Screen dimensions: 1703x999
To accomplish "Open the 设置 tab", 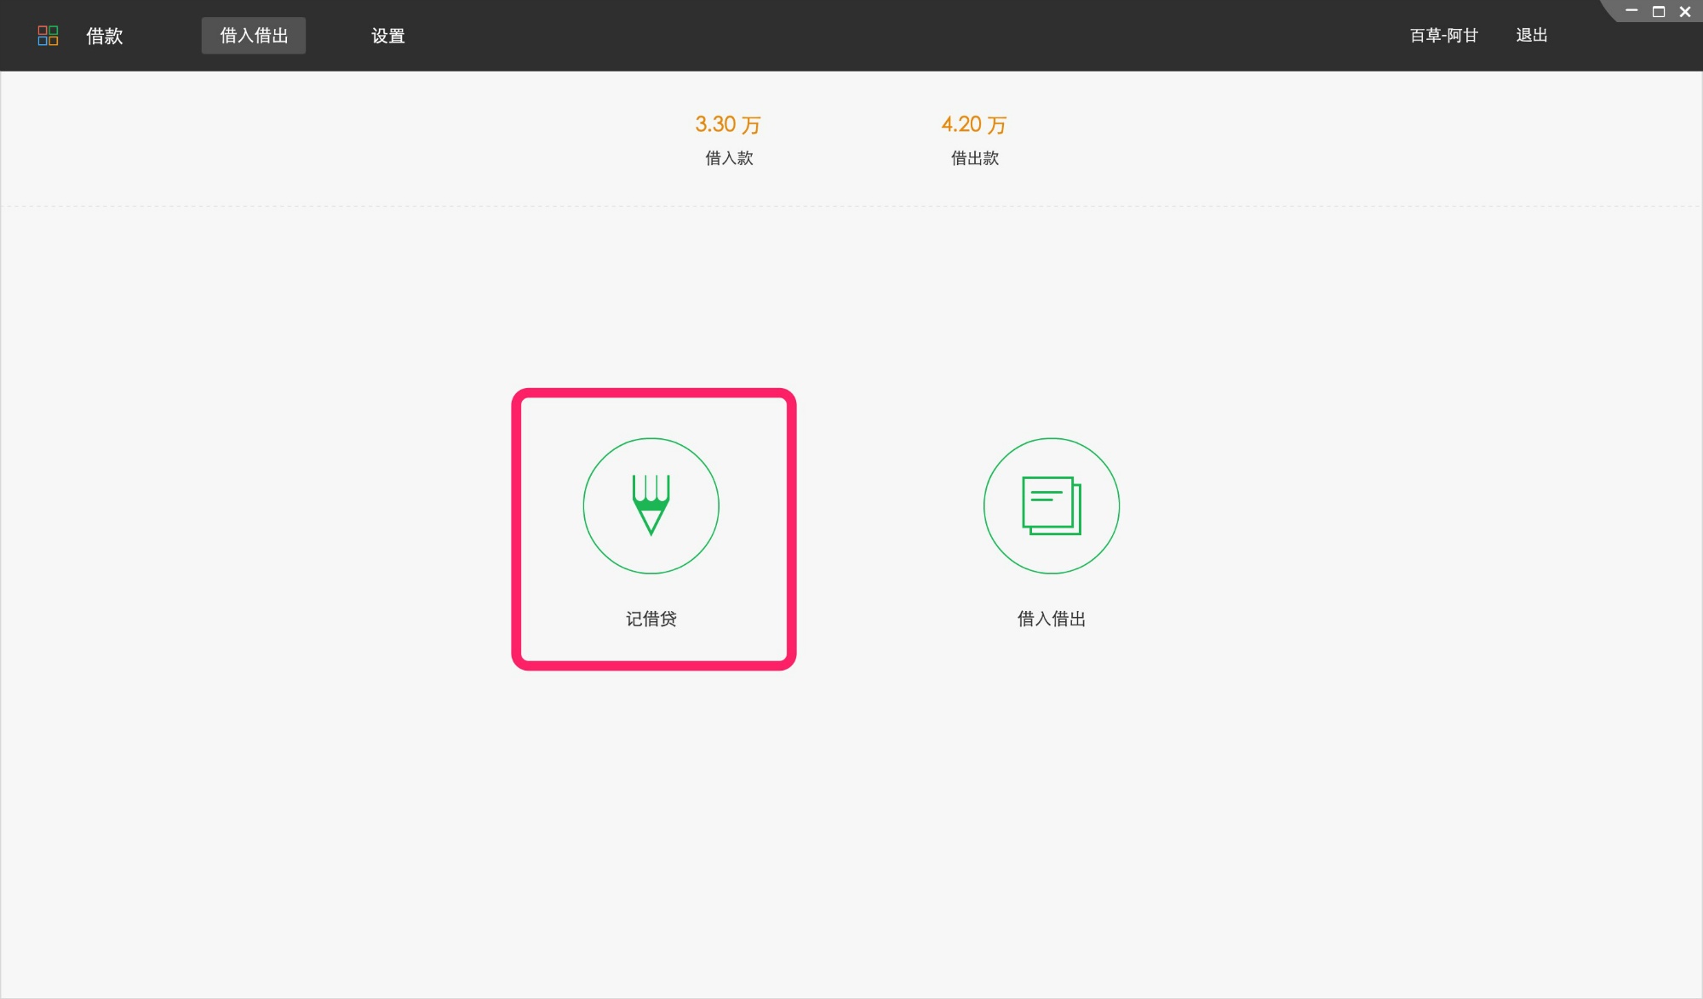I will (388, 36).
